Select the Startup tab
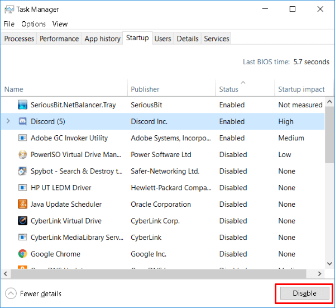Screen dimensions: 335x308 [137, 38]
